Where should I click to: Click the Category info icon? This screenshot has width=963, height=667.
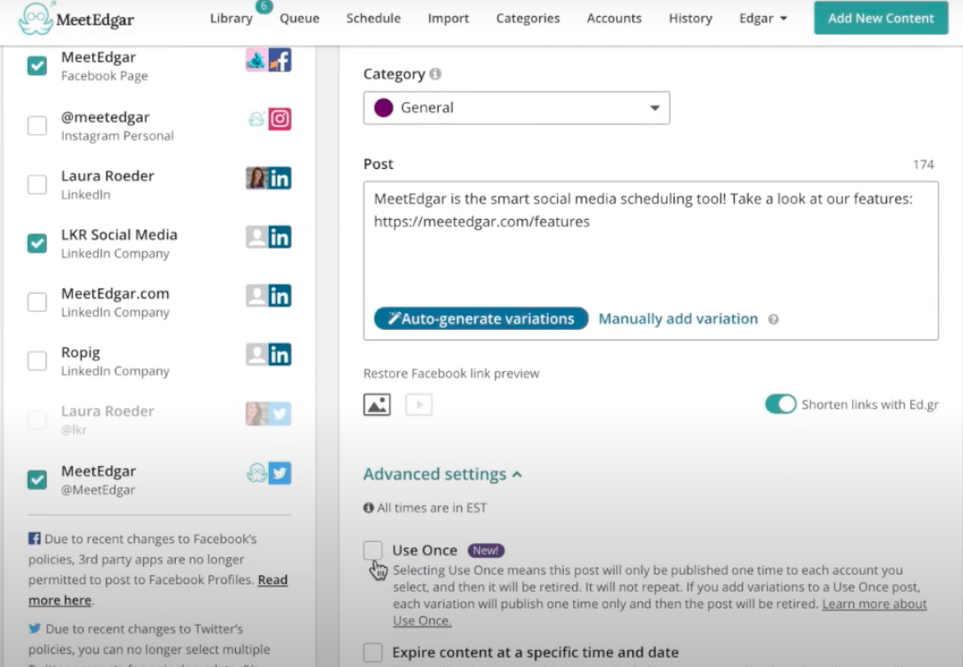[435, 73]
